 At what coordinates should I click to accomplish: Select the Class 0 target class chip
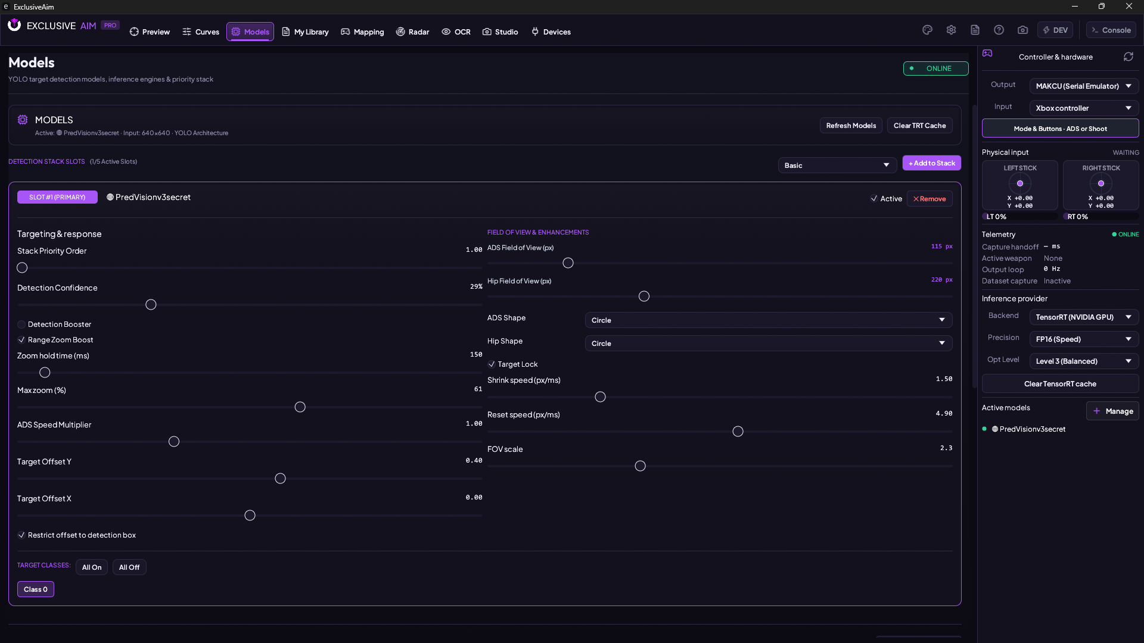pos(36,589)
